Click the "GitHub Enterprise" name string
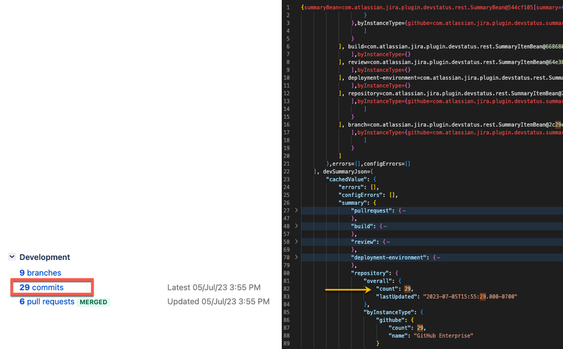 click(x=444, y=335)
